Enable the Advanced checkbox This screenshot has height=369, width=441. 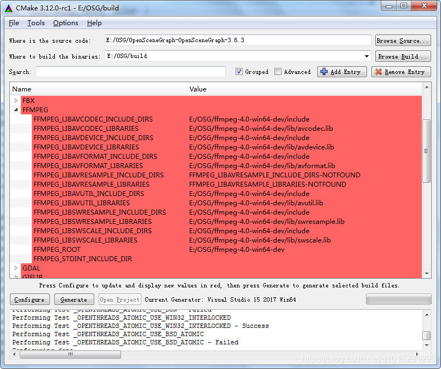point(278,72)
